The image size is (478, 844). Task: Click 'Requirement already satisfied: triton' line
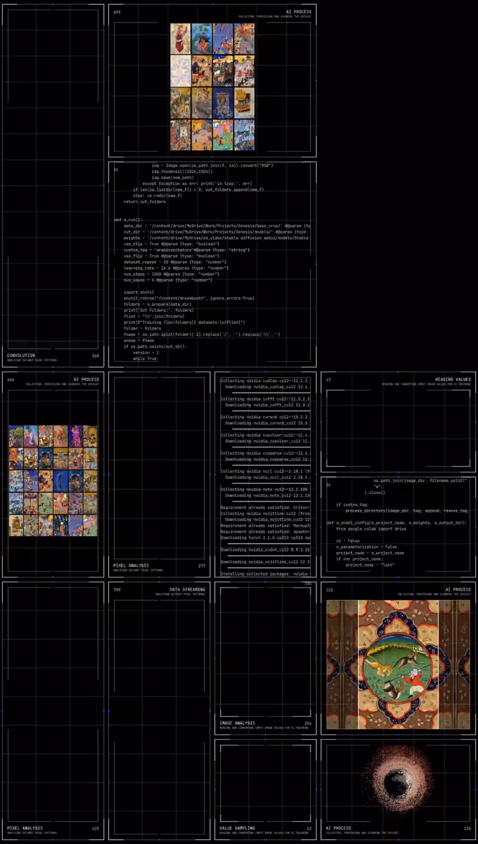pyautogui.click(x=265, y=508)
